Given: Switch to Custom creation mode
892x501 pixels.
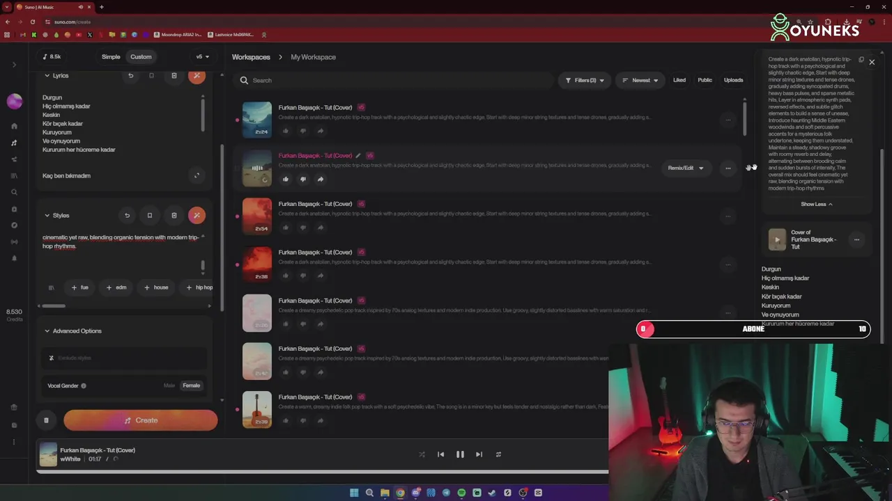Looking at the screenshot, I should (141, 57).
